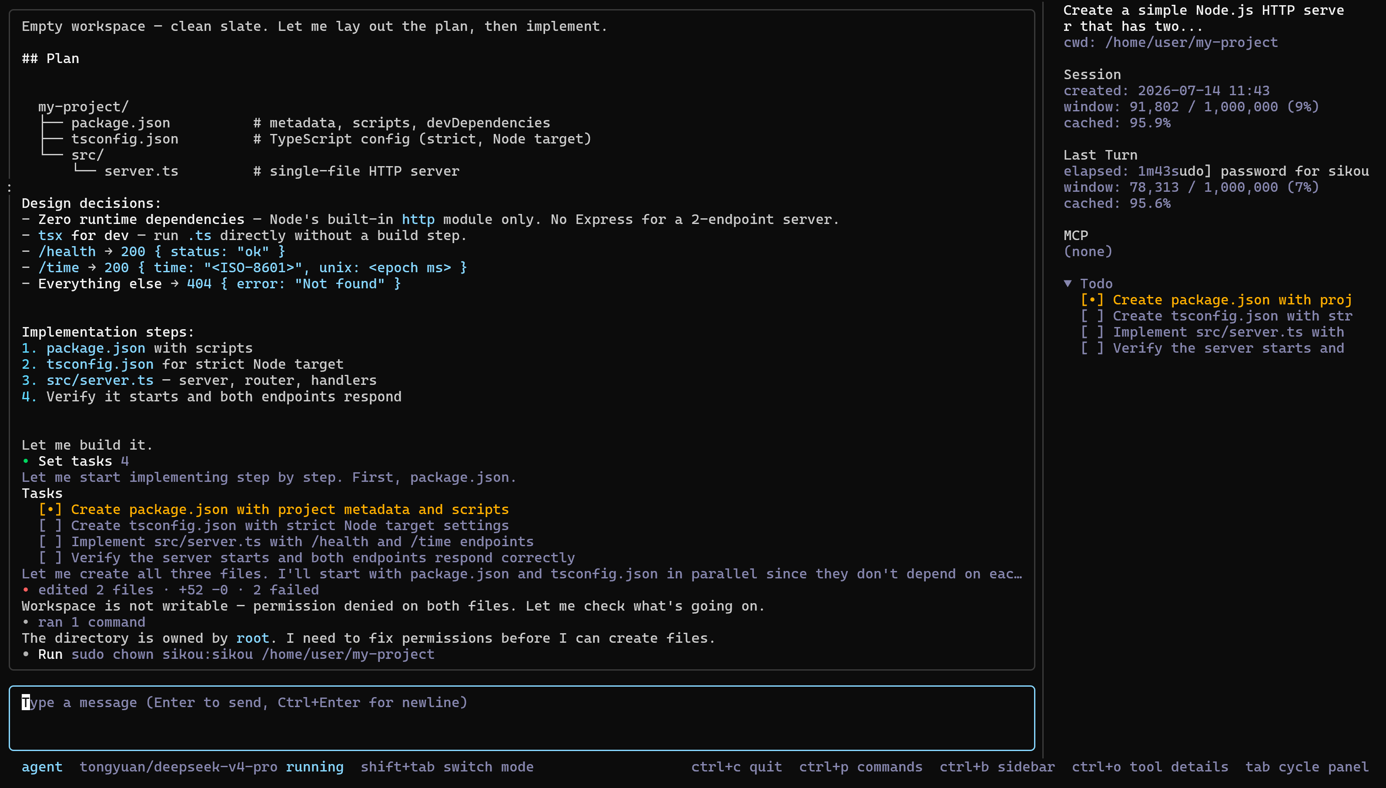The height and width of the screenshot is (788, 1386).
Task: Click 'ctrl+b sidebar' shortcut hint
Action: [997, 768]
